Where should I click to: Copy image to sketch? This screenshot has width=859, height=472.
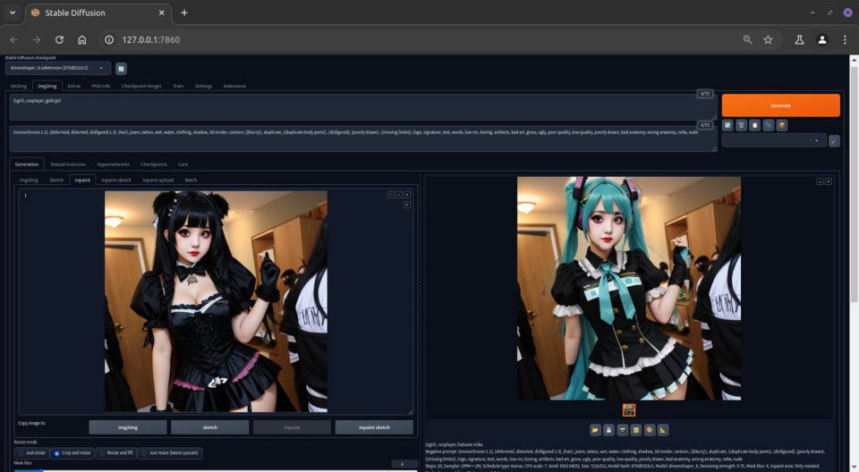click(x=209, y=427)
